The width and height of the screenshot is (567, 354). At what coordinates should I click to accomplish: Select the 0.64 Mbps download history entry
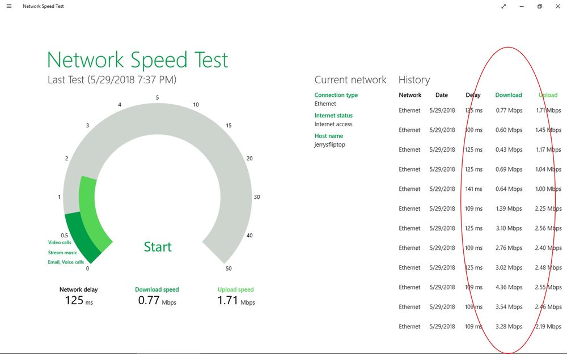(509, 189)
